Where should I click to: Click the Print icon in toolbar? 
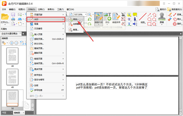pos(13,19)
